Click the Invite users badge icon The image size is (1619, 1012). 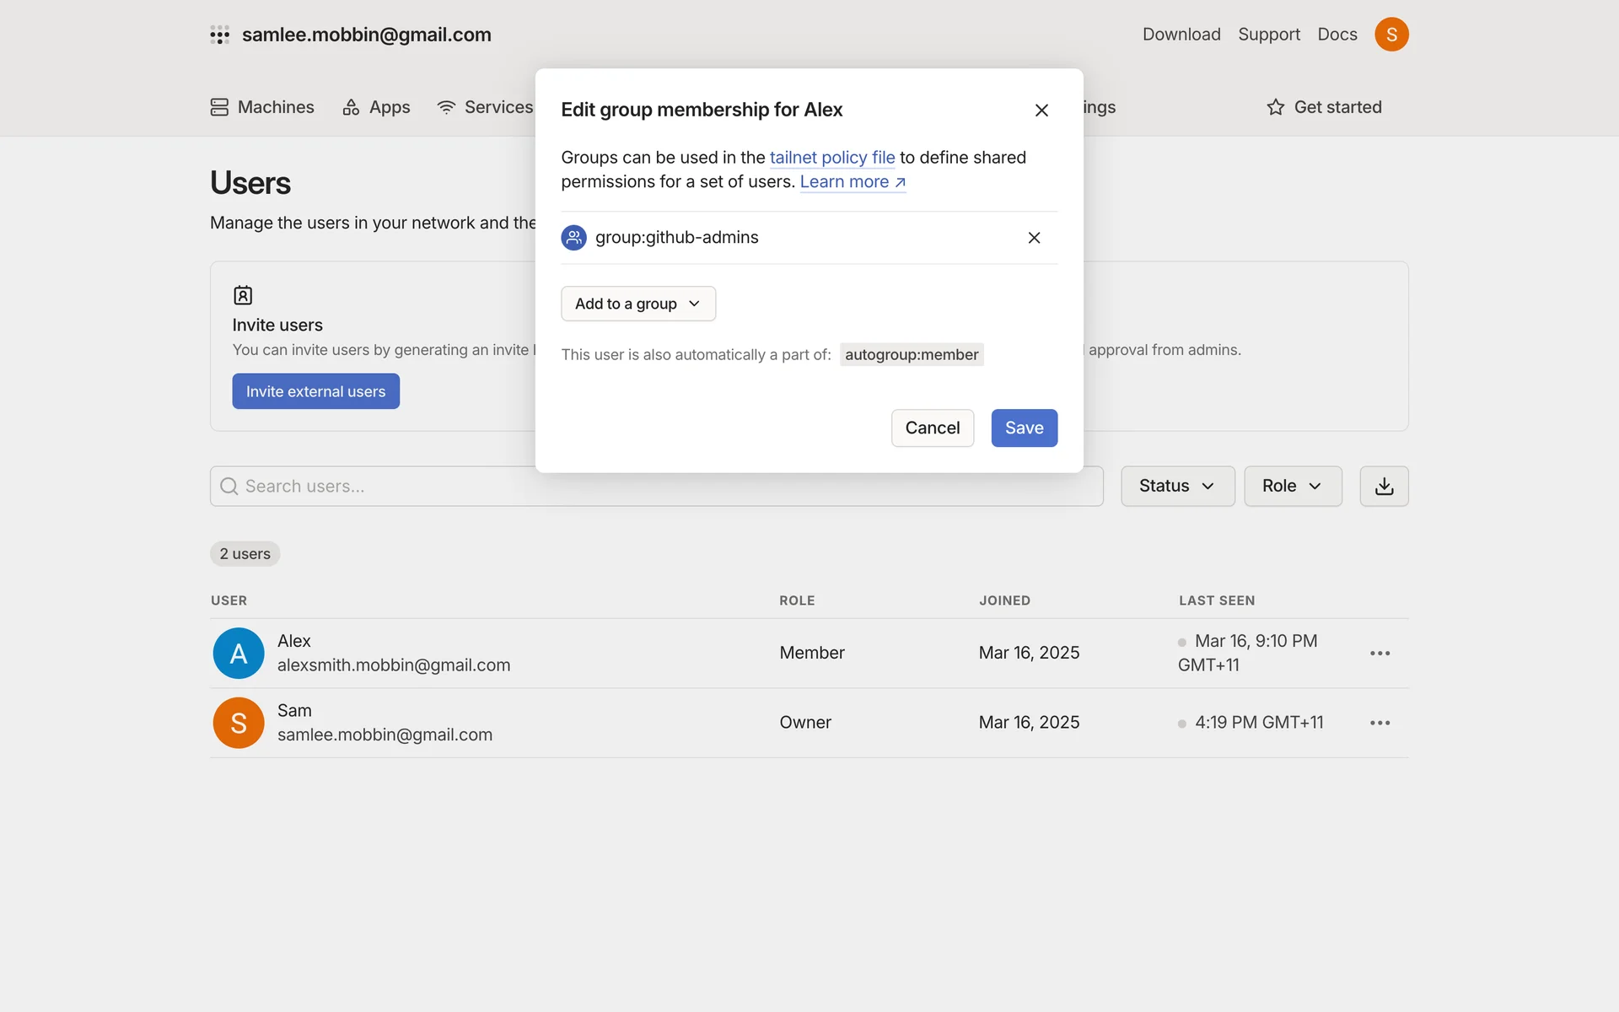(243, 295)
